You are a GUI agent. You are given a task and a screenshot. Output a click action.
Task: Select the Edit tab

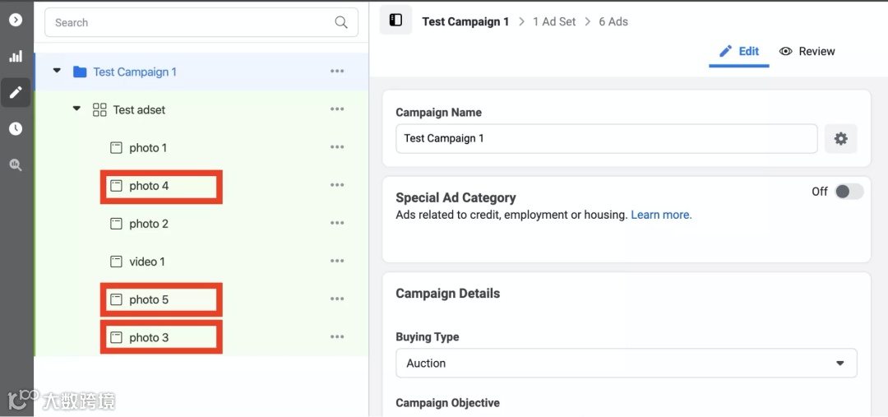739,51
